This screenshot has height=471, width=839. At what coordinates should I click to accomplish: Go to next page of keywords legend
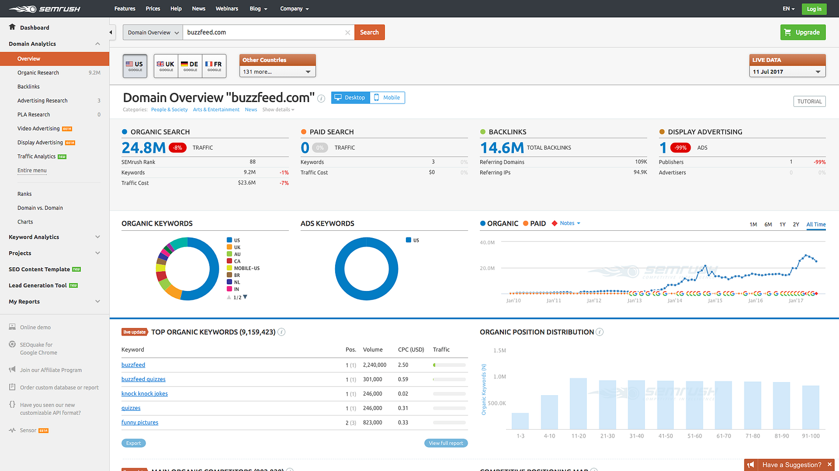coord(245,297)
